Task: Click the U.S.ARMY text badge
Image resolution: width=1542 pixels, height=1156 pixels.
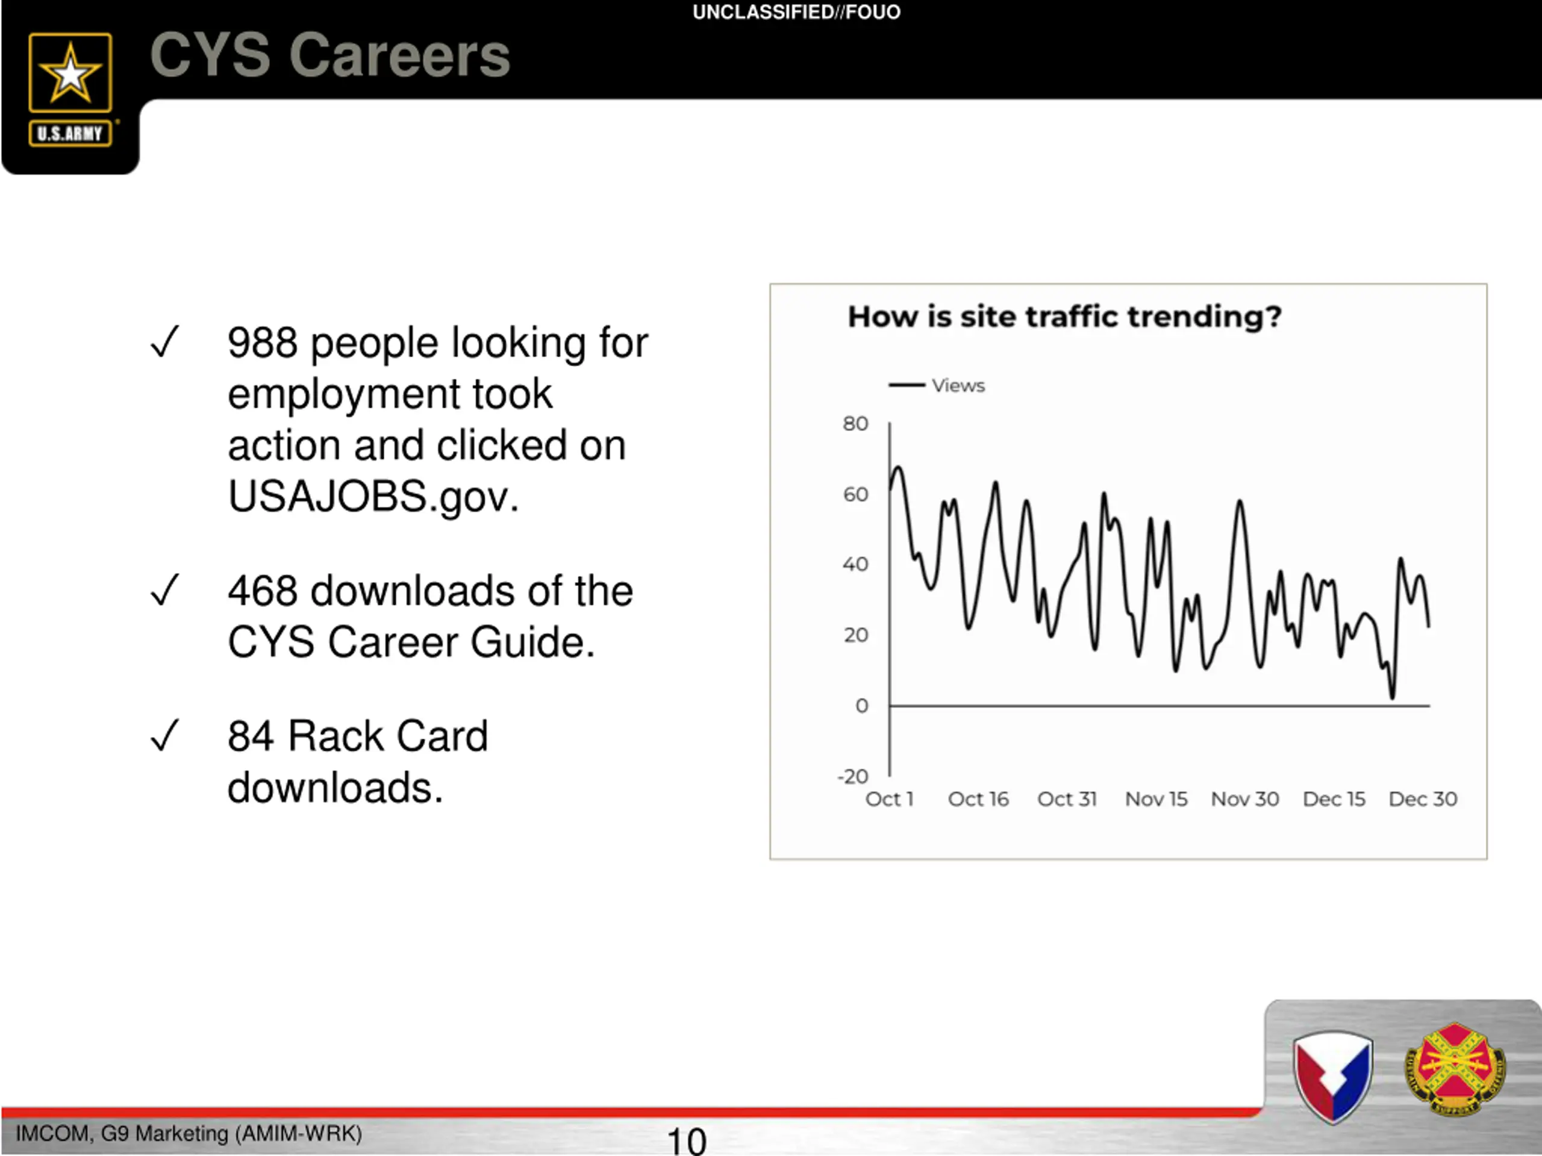Action: click(70, 133)
